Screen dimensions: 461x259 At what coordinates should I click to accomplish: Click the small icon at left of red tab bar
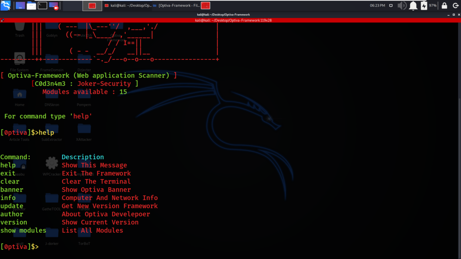point(2,20)
